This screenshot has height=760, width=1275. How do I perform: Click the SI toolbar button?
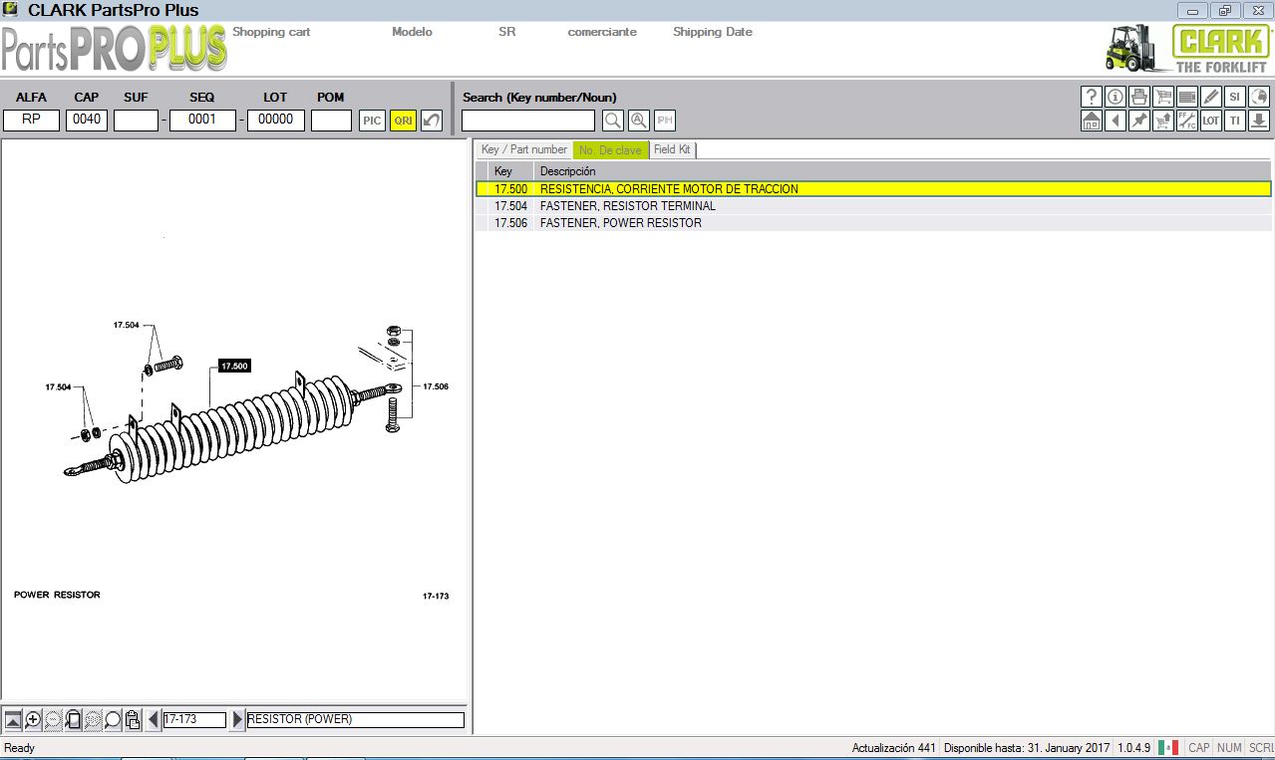[1234, 97]
